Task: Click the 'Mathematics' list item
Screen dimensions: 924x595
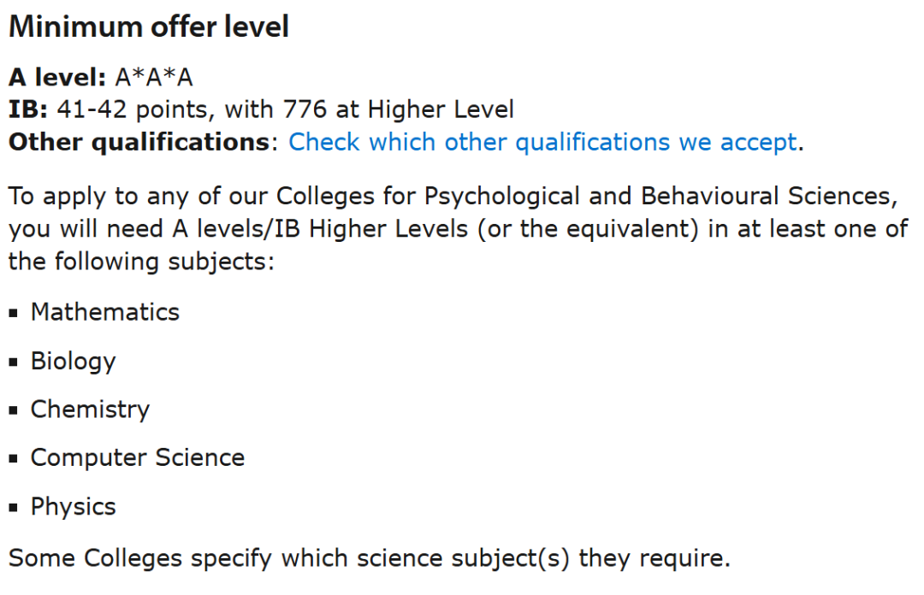Action: [x=105, y=312]
